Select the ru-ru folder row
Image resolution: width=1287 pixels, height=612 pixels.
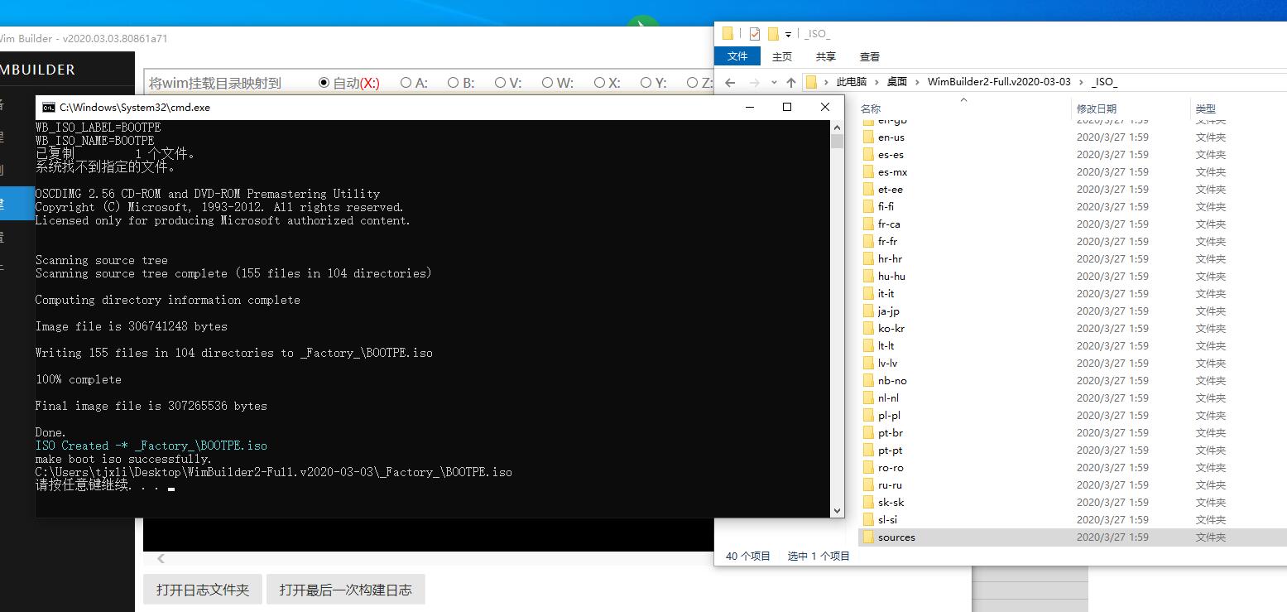coord(1073,485)
